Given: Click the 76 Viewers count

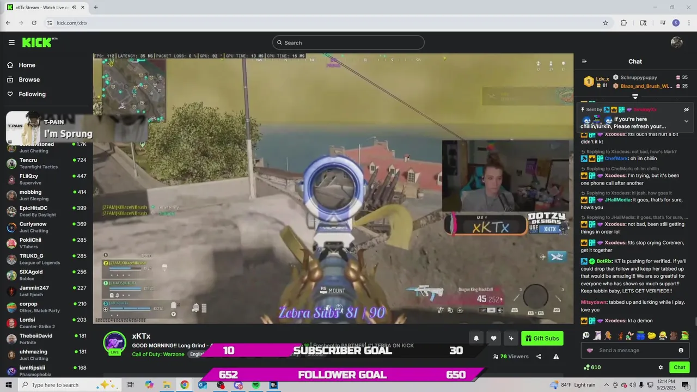Looking at the screenshot, I should [511, 357].
